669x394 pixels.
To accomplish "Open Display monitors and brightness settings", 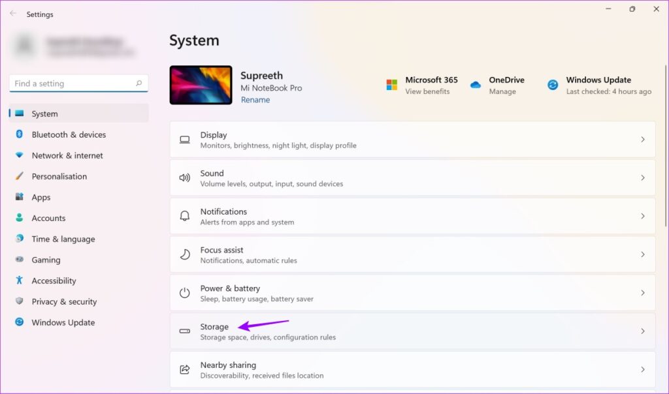I will coord(413,140).
